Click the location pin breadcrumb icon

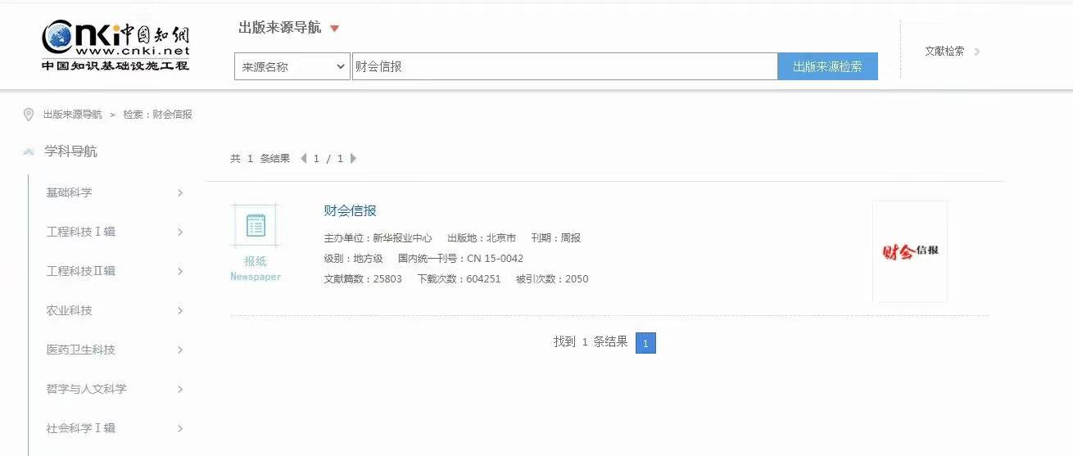pos(29,115)
